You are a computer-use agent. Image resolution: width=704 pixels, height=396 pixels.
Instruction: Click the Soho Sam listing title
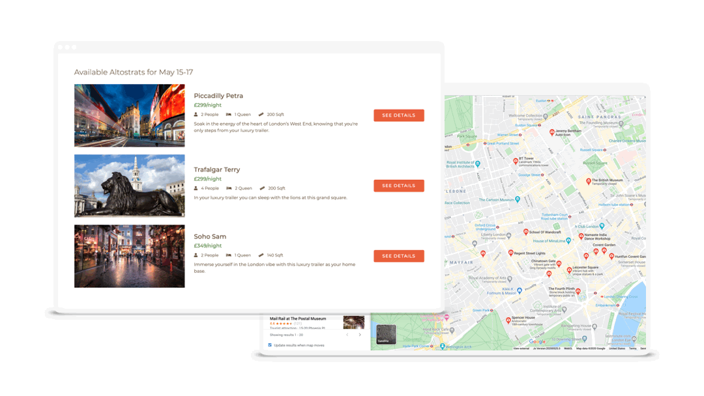[210, 236]
